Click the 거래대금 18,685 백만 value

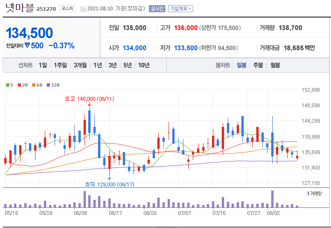pos(299,48)
